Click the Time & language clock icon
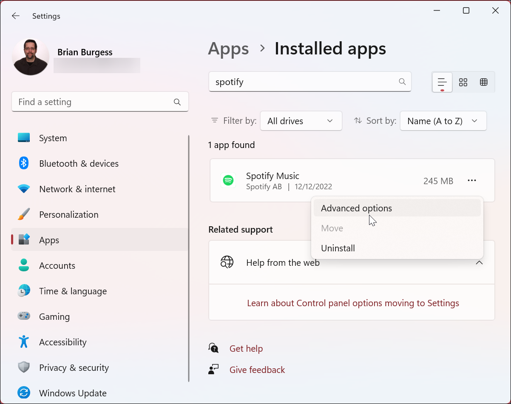The image size is (511, 404). [x=24, y=291]
